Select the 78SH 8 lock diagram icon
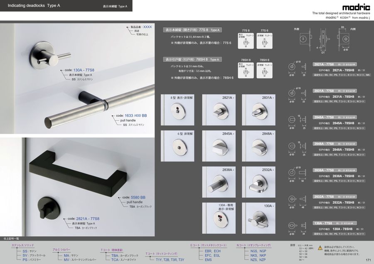The height and width of the screenshot is (264, 374). pos(246,70)
